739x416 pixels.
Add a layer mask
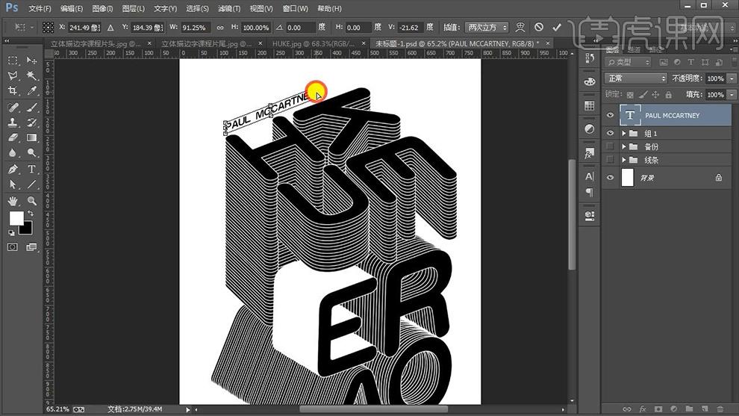coord(658,409)
